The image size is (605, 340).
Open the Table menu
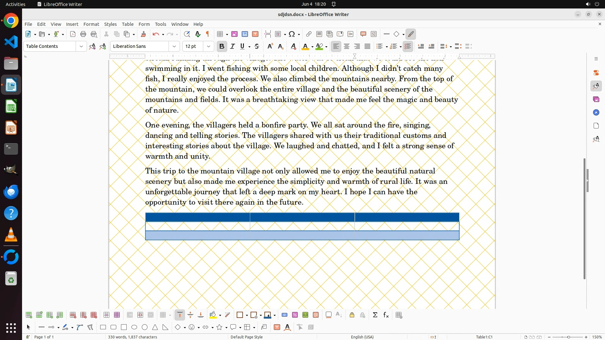128,24
